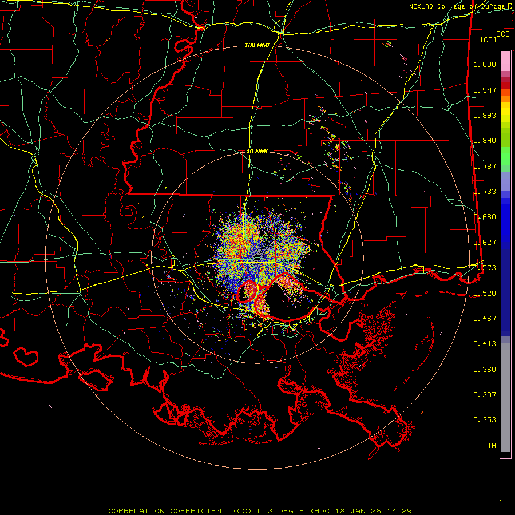Image resolution: width=515 pixels, height=515 pixels.
Task: Select the 0.840 legend value
Action: click(485, 141)
